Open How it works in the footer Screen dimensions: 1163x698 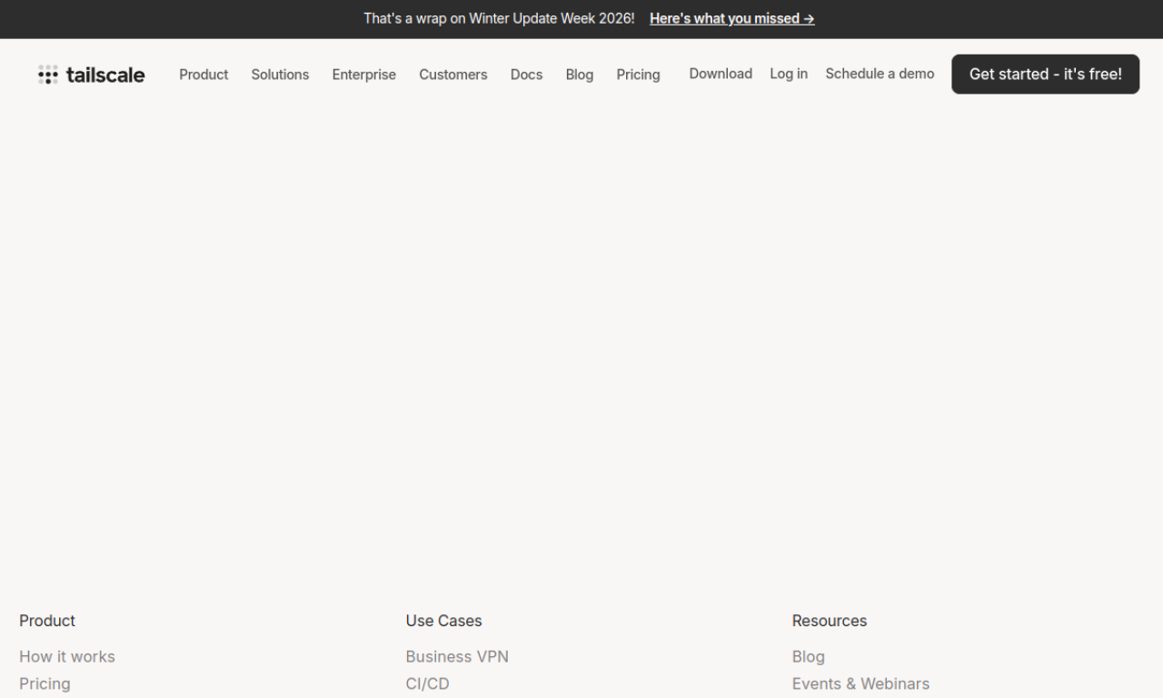[x=66, y=656]
